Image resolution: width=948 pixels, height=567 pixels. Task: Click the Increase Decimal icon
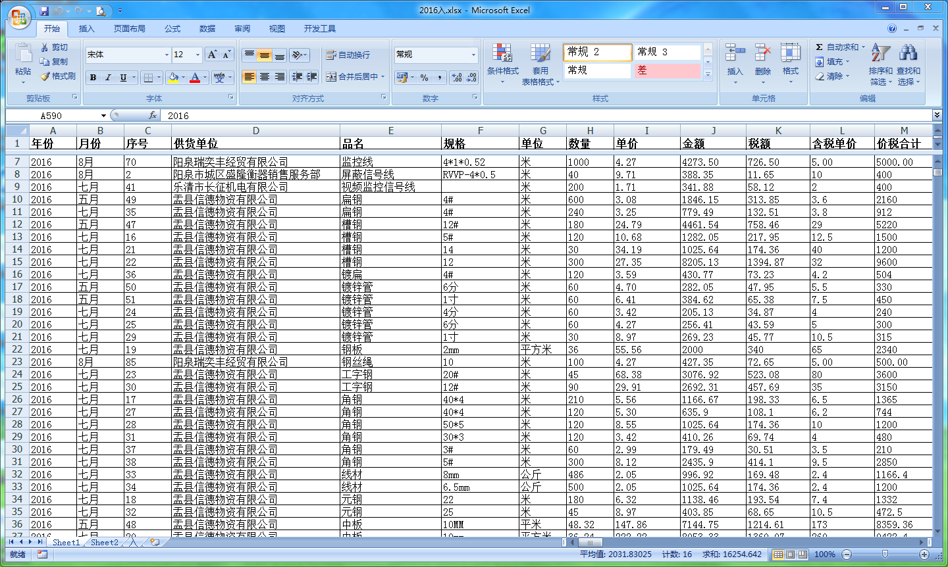pos(457,77)
